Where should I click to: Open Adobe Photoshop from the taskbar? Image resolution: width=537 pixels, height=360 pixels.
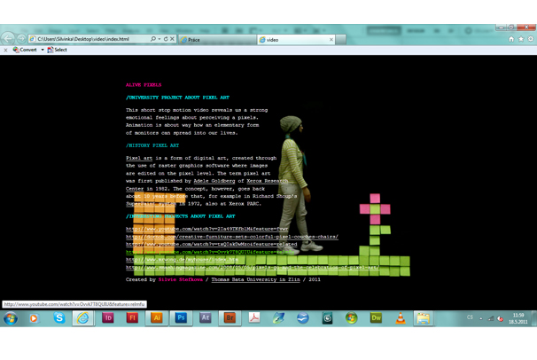(x=181, y=317)
